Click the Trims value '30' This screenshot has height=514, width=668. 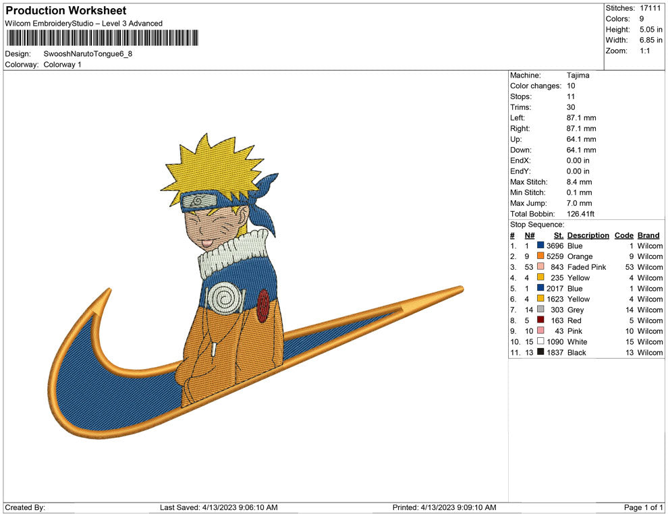point(571,107)
